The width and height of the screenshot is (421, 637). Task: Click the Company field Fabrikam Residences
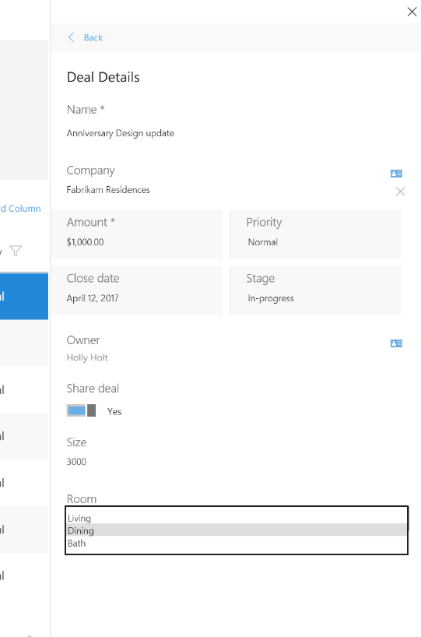pyautogui.click(x=108, y=190)
